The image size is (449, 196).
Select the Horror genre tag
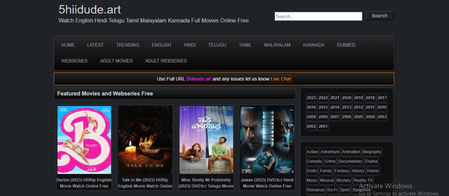point(373,171)
